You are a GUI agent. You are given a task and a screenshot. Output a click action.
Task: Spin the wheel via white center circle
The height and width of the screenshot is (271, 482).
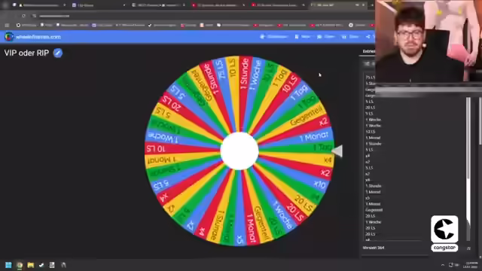[239, 151]
